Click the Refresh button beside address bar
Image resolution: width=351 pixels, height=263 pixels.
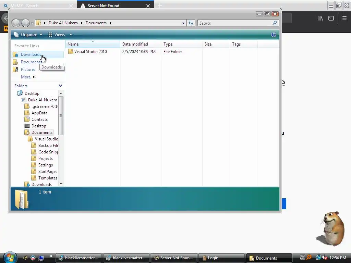pyautogui.click(x=191, y=23)
